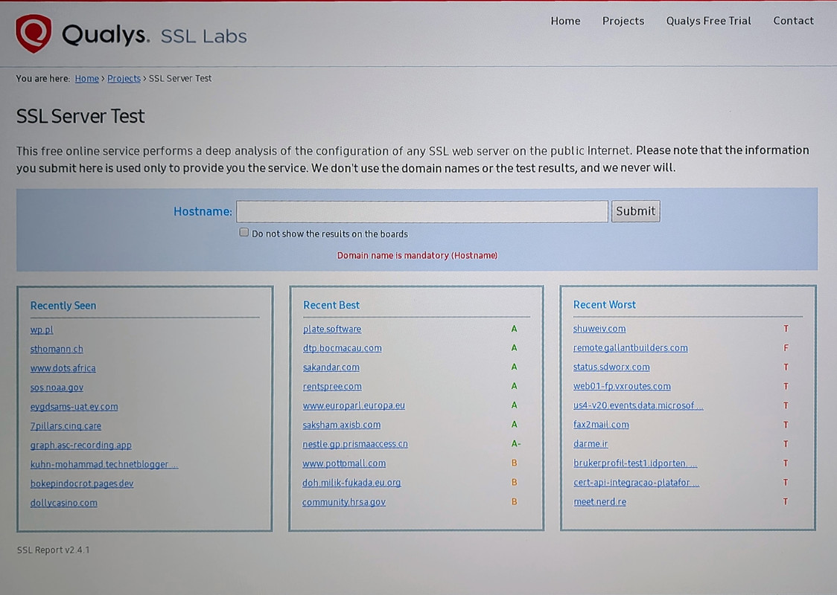Open doh.milik-fukada.eu.org link
The width and height of the screenshot is (837, 595).
coord(351,483)
